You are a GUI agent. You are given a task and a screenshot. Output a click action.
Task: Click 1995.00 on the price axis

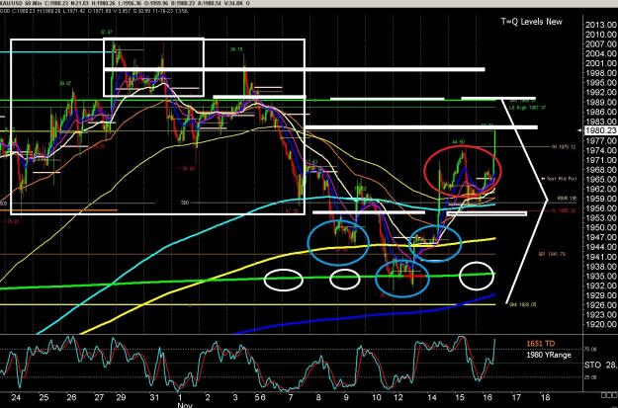click(x=601, y=83)
